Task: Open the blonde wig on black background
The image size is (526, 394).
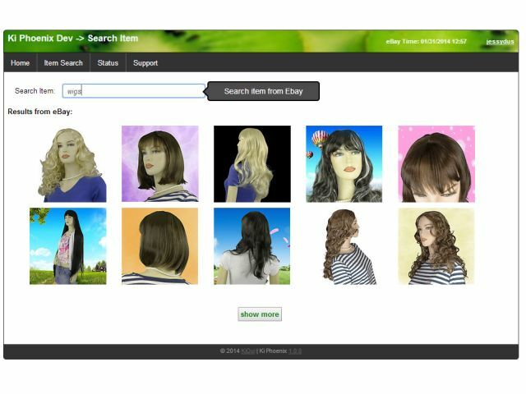Action: point(252,163)
